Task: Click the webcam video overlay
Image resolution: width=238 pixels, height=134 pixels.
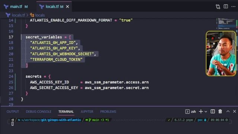Action: [x=221, y=54]
